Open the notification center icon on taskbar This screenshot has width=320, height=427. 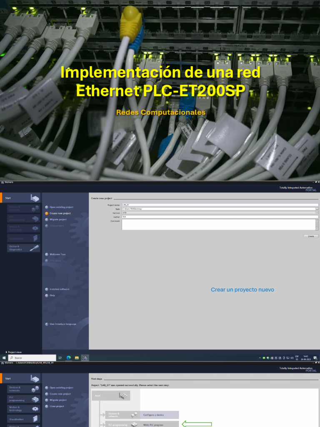tap(315, 358)
